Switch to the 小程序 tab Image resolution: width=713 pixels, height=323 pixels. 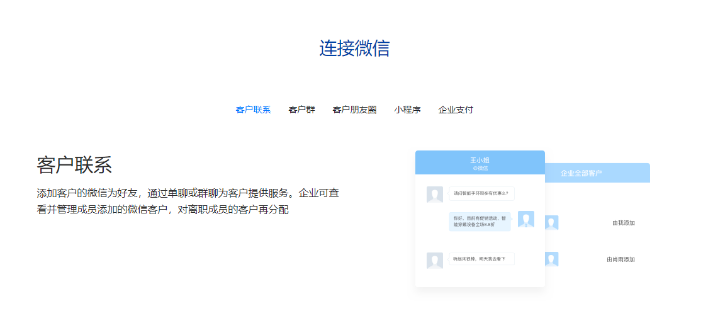[x=407, y=110]
